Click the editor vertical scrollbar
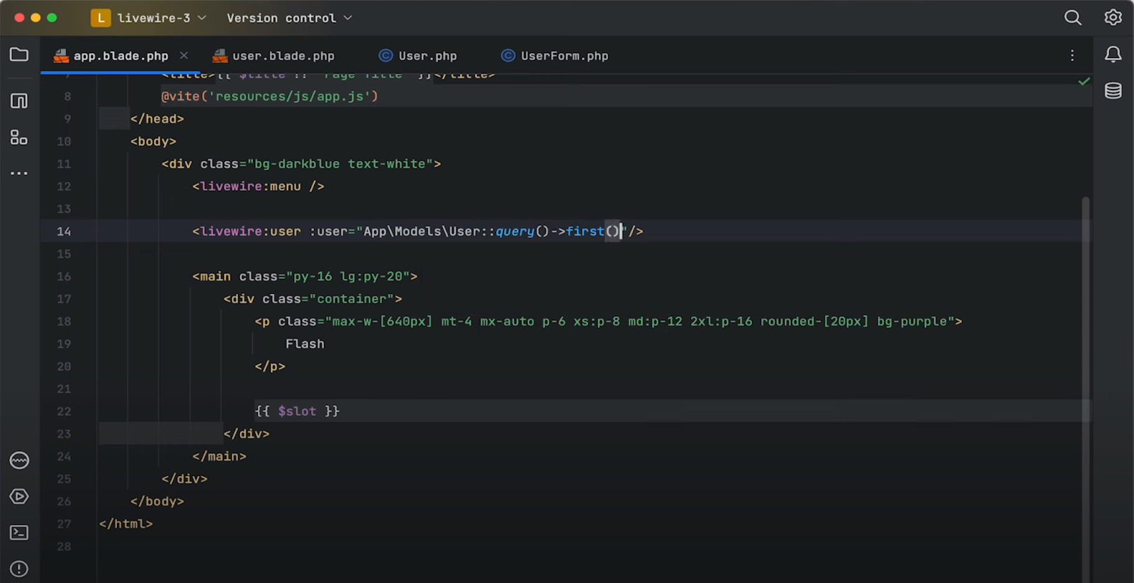This screenshot has width=1134, height=583. click(1085, 390)
